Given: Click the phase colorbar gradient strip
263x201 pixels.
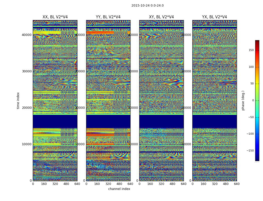Looking at the screenshot, I should tap(257, 100).
